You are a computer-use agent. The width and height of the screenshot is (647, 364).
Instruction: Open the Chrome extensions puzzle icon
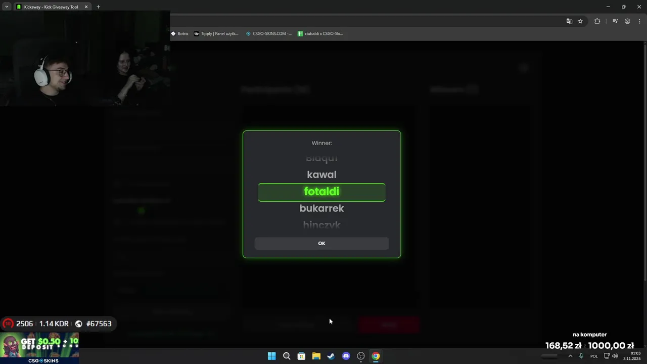pyautogui.click(x=597, y=21)
